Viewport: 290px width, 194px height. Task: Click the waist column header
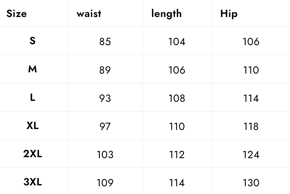pyautogui.click(x=89, y=14)
